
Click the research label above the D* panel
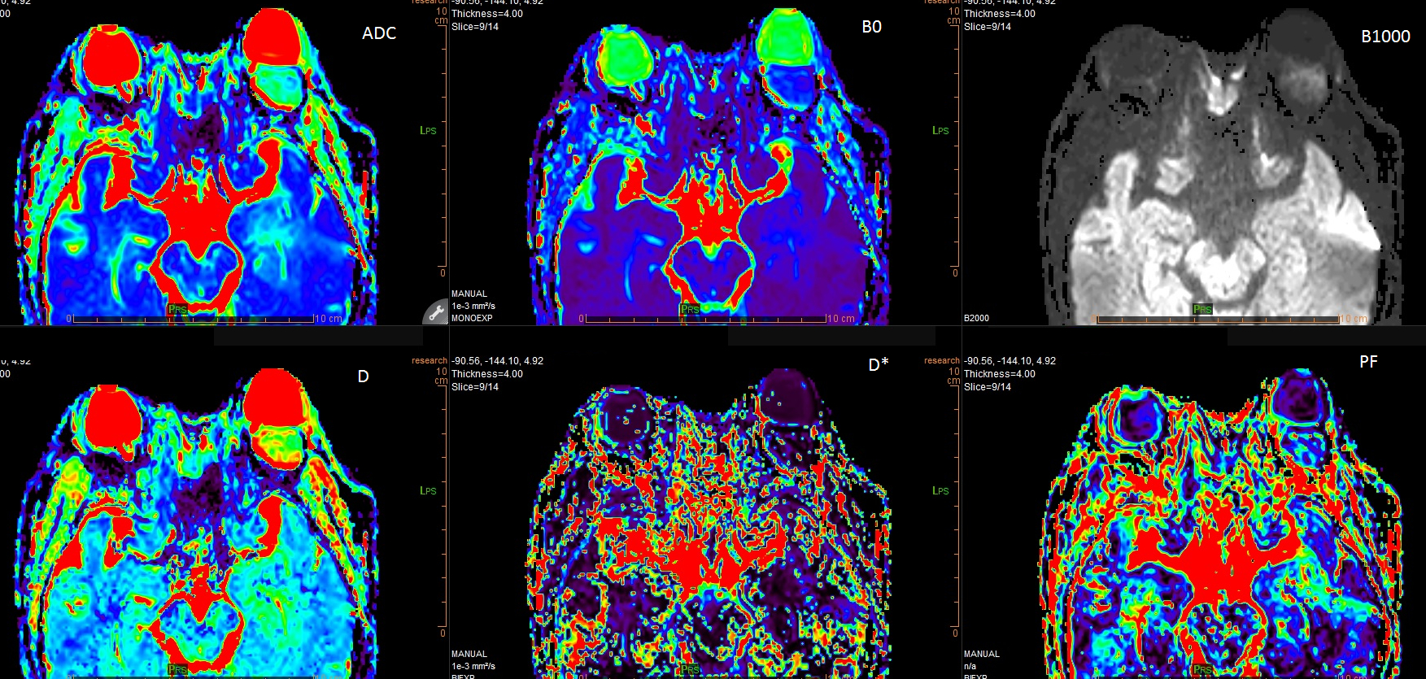click(x=429, y=360)
